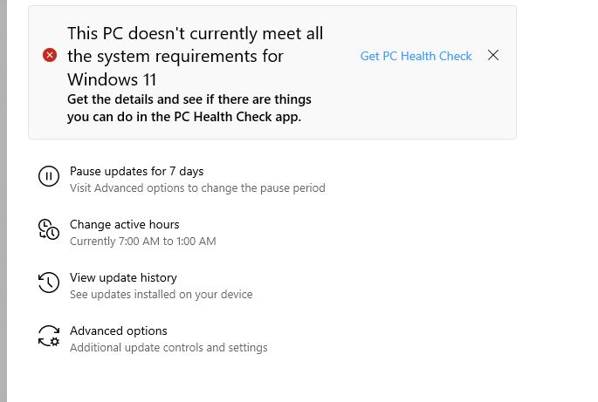This screenshot has width=598, height=402.
Task: Click the red error icon in the banner
Action: 50,55
